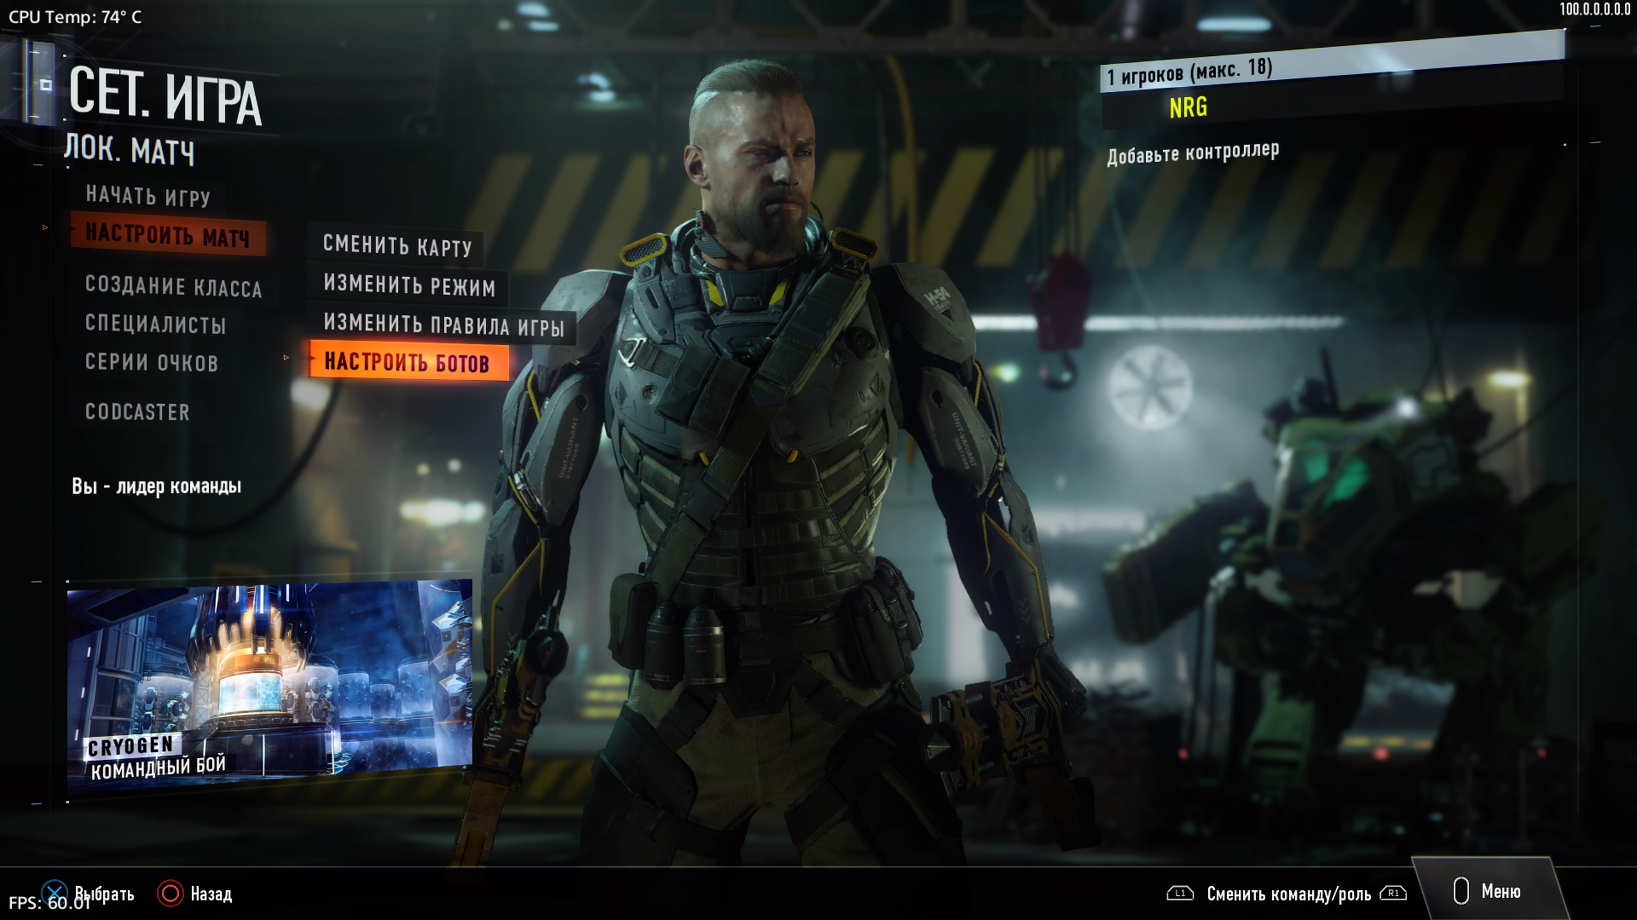
Task: Open the CODCASTER menu entry
Action: [137, 411]
